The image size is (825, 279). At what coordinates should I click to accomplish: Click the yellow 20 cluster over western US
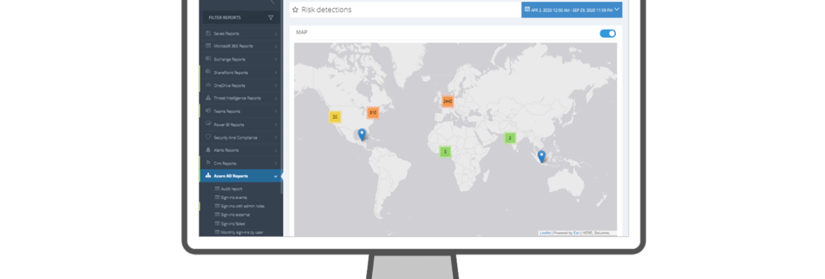[x=335, y=117]
